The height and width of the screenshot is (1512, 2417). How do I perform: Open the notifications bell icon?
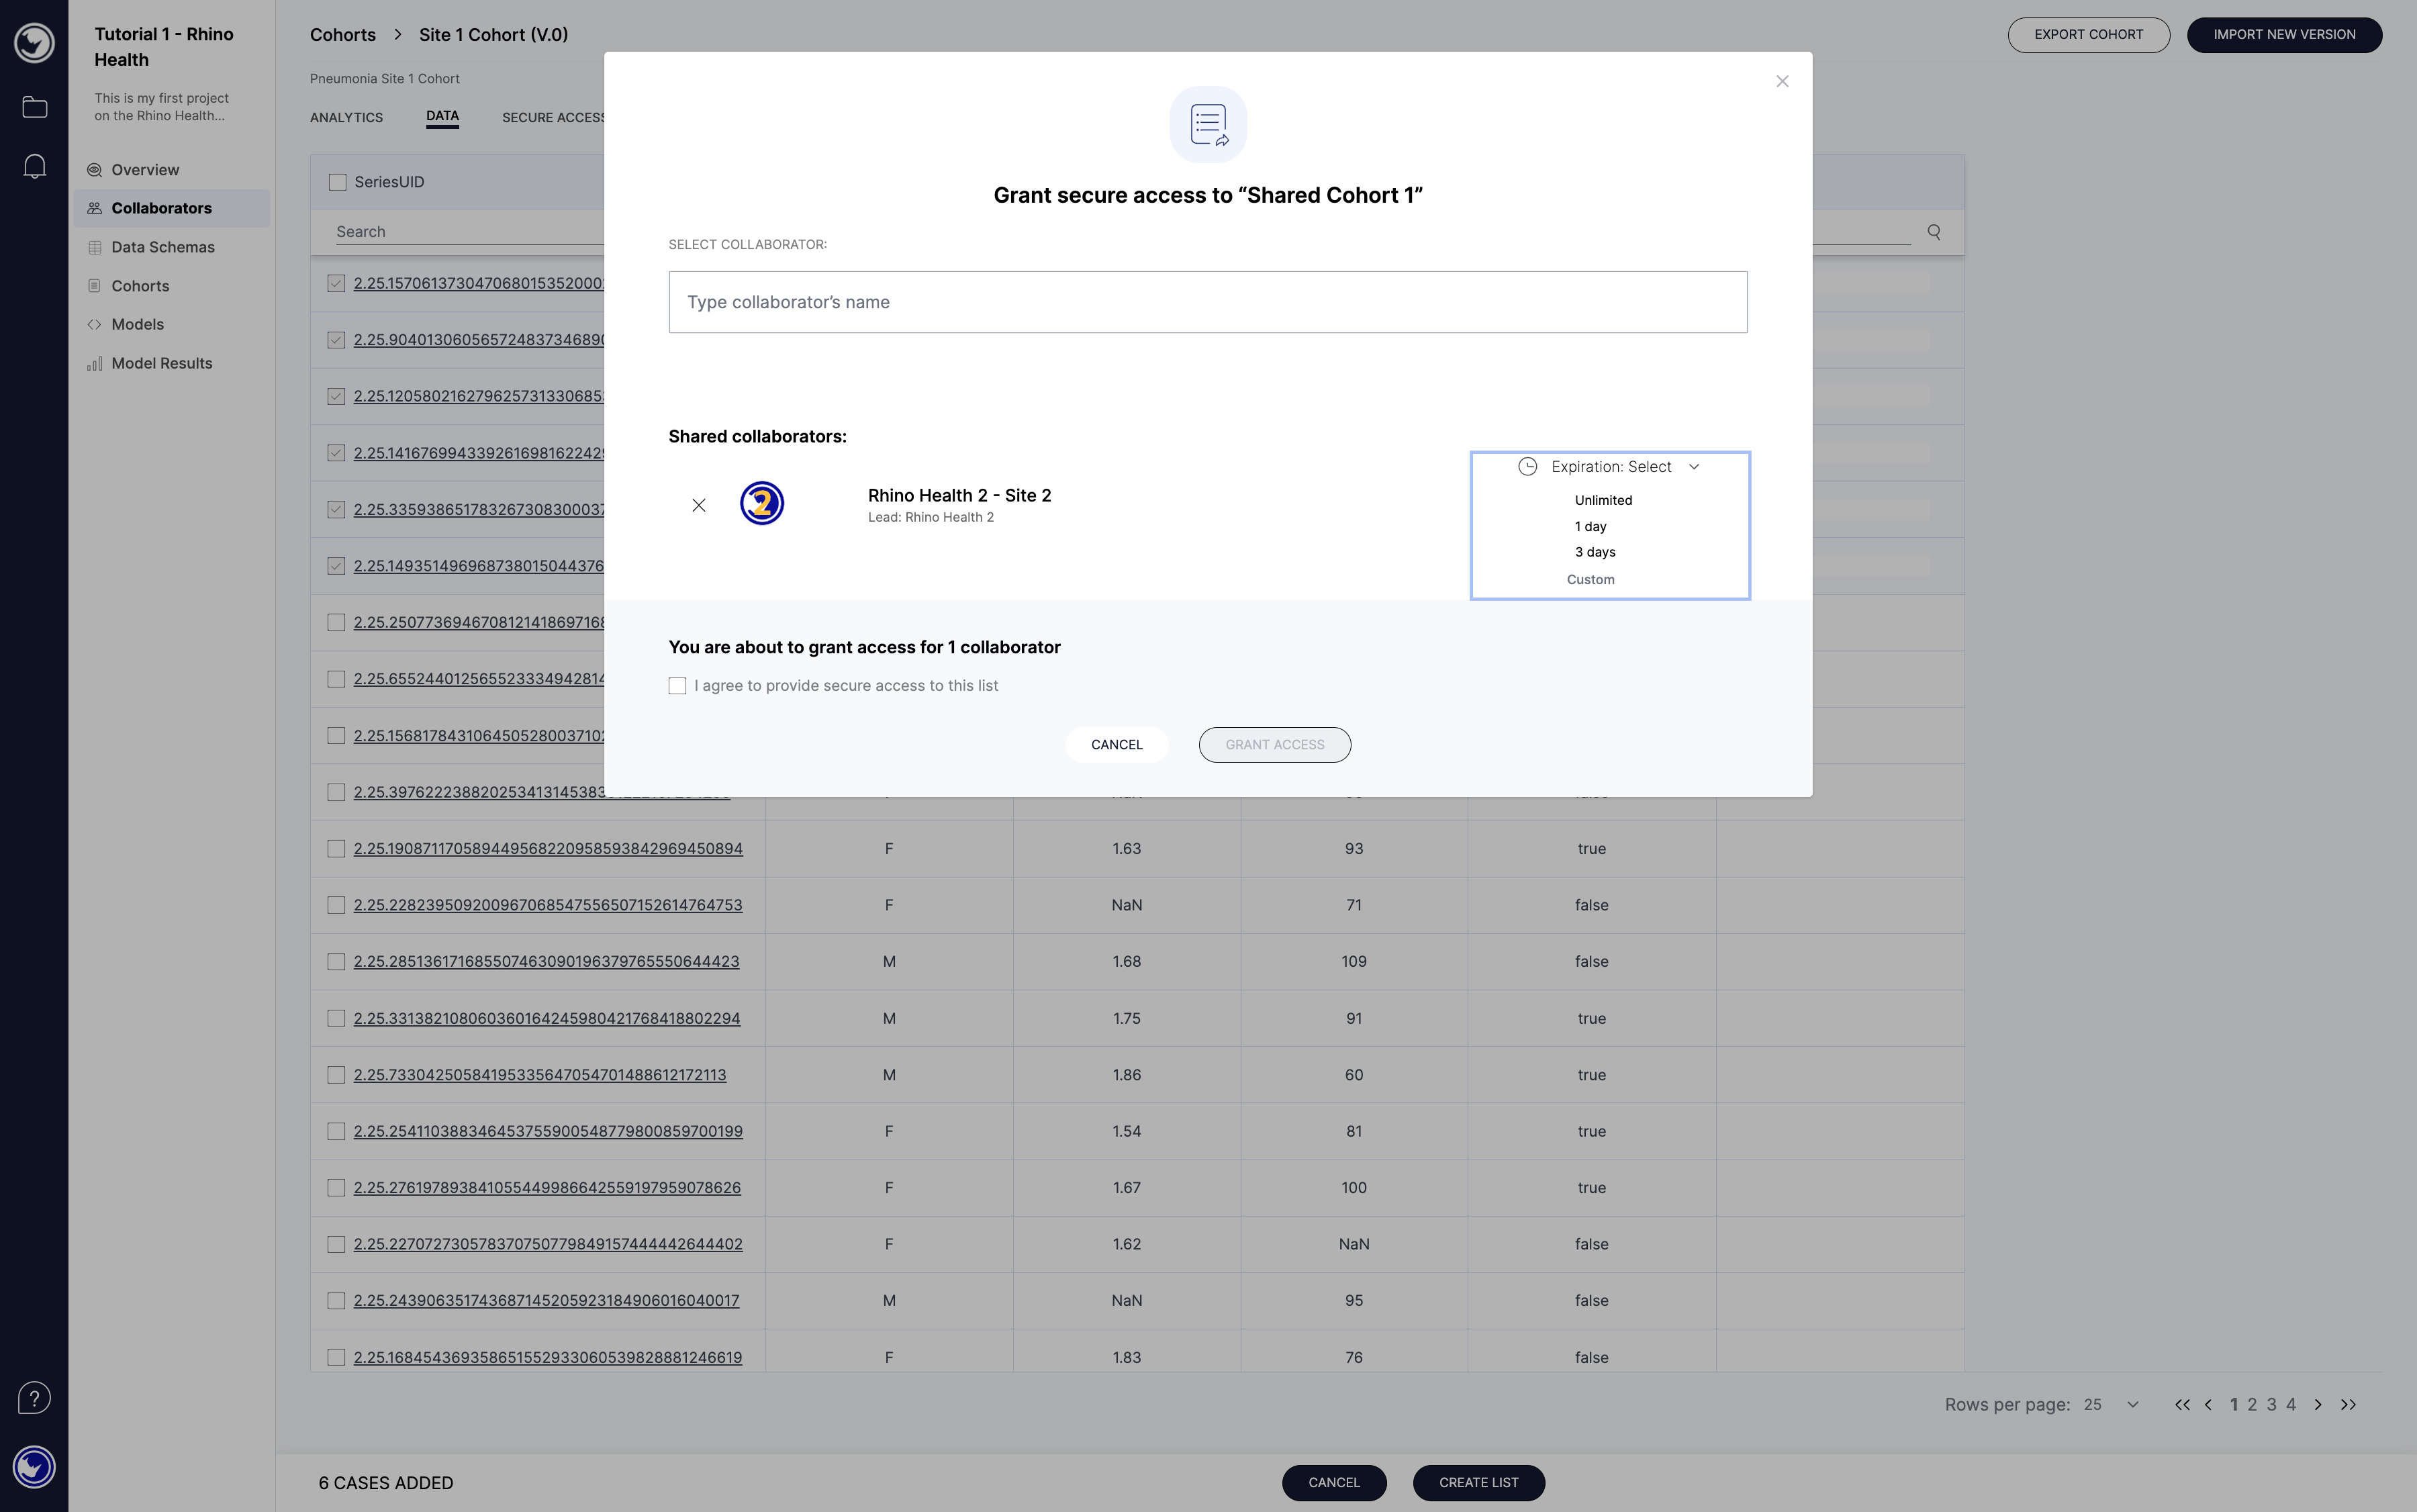tap(34, 166)
